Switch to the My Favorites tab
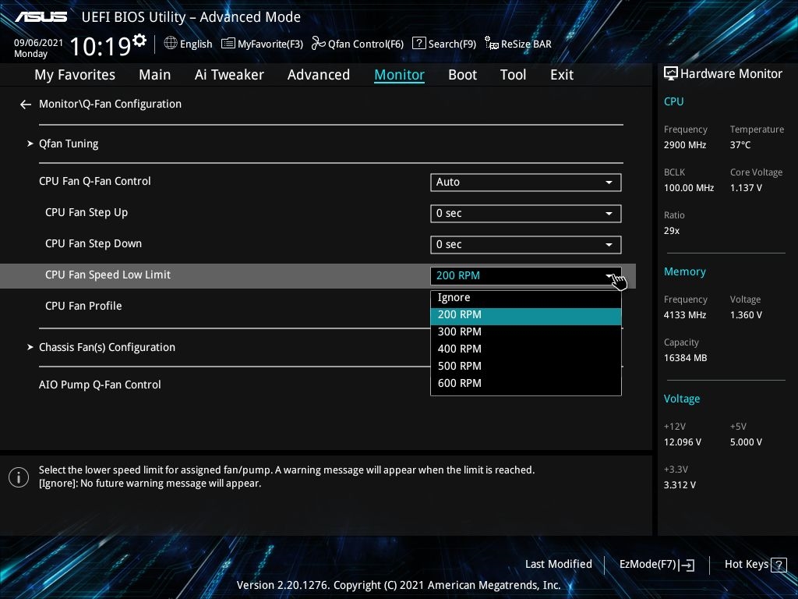The height and width of the screenshot is (599, 798). [x=75, y=75]
